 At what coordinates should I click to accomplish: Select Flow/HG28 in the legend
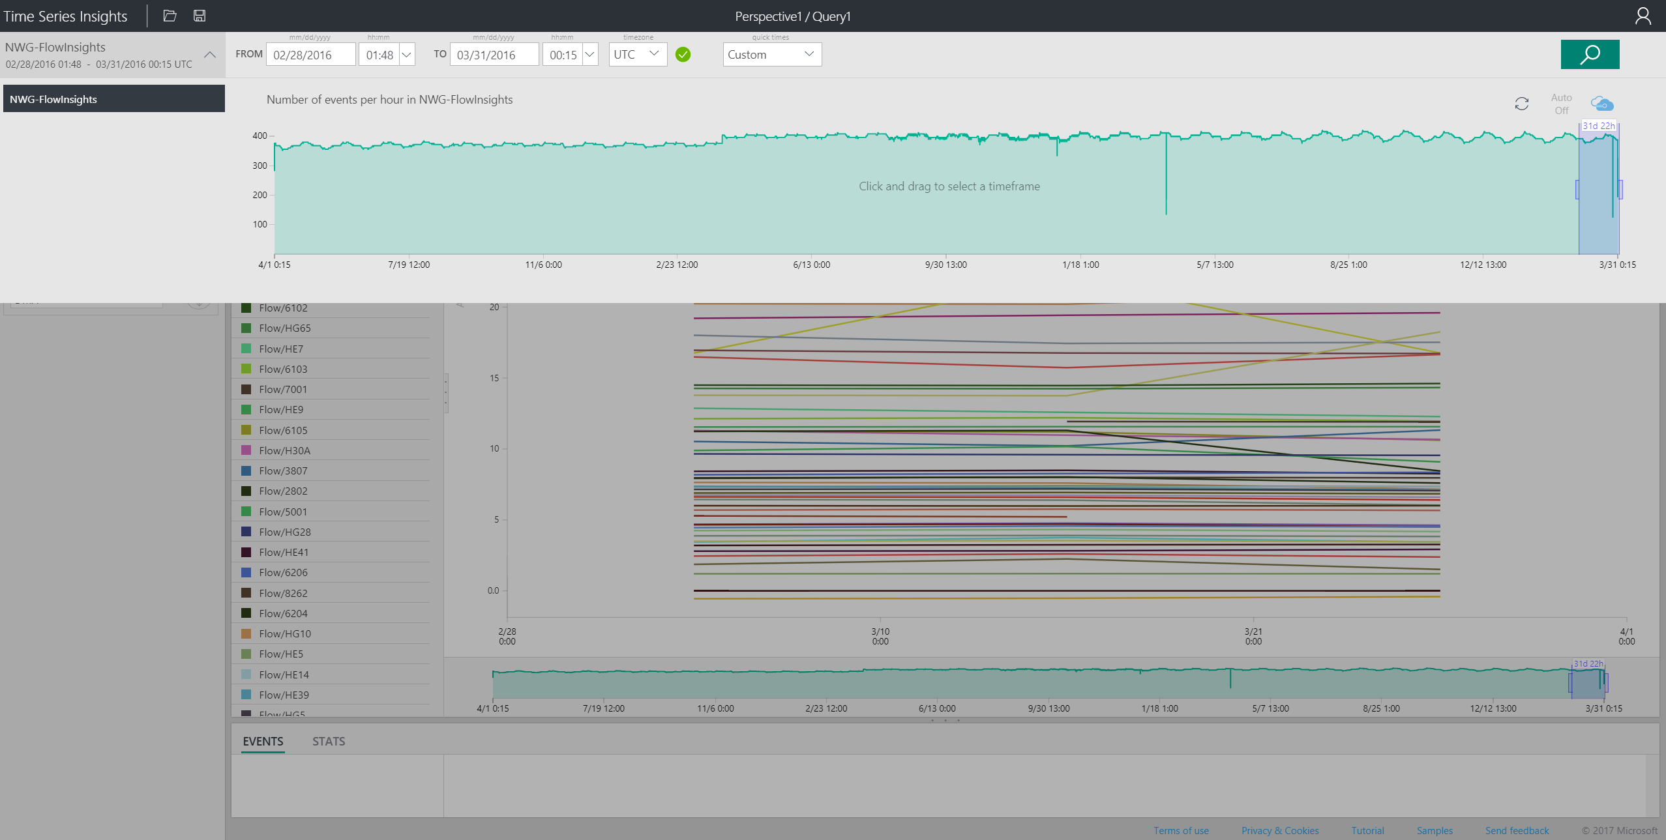[331, 532]
